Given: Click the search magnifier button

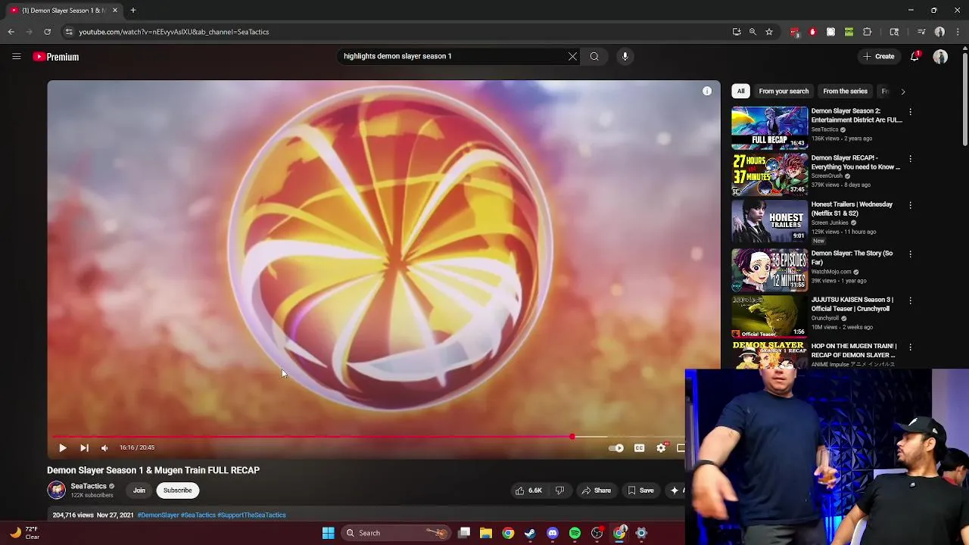Looking at the screenshot, I should 594,56.
